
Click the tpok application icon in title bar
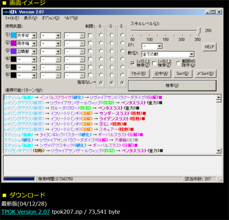pos(6,12)
